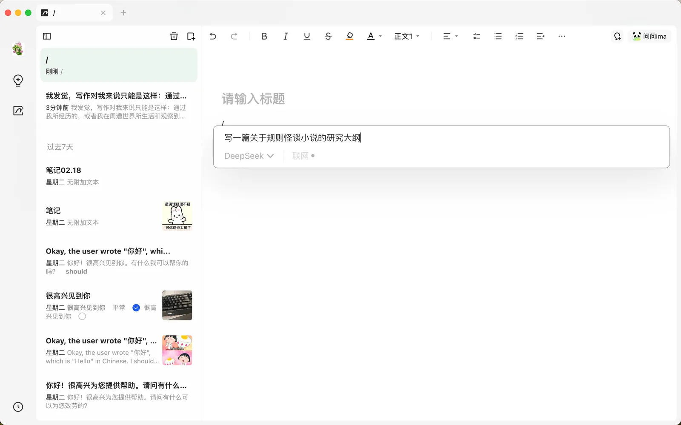Open the more options ellipsis menu

(x=562, y=36)
